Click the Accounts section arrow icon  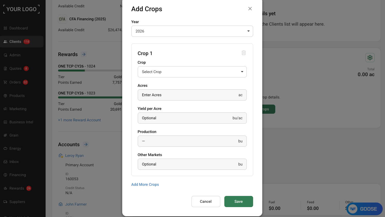click(86, 144)
